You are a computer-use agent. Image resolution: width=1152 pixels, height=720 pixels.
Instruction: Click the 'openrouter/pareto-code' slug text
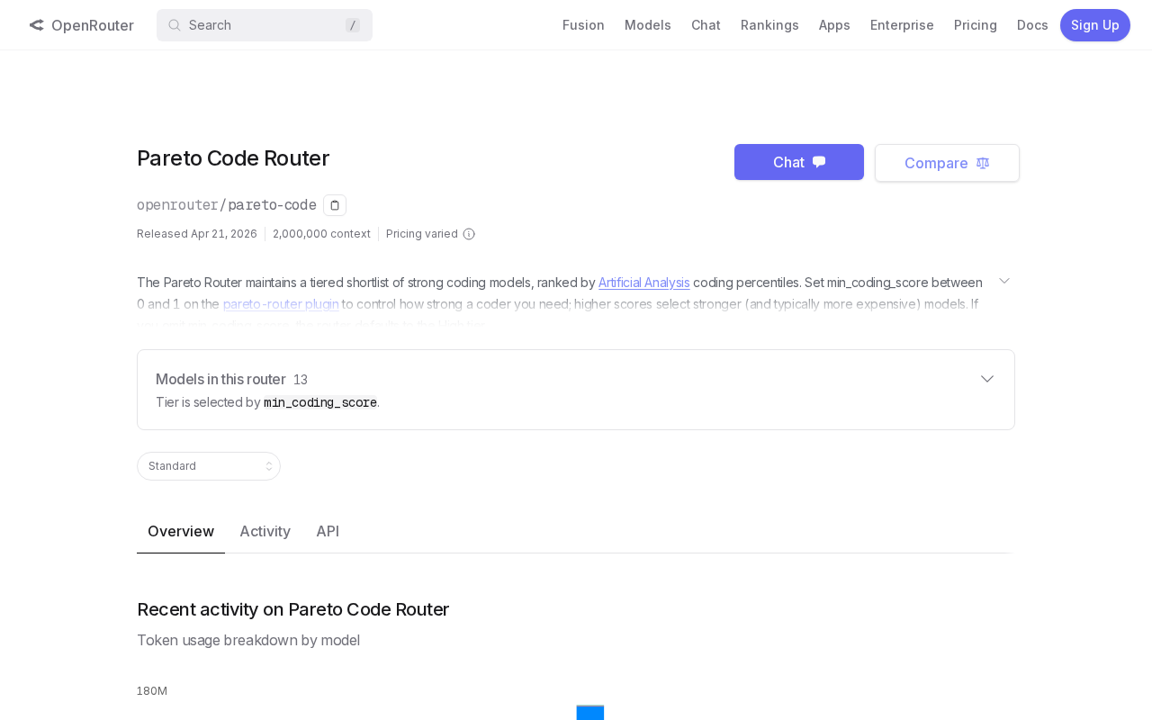pyautogui.click(x=227, y=205)
